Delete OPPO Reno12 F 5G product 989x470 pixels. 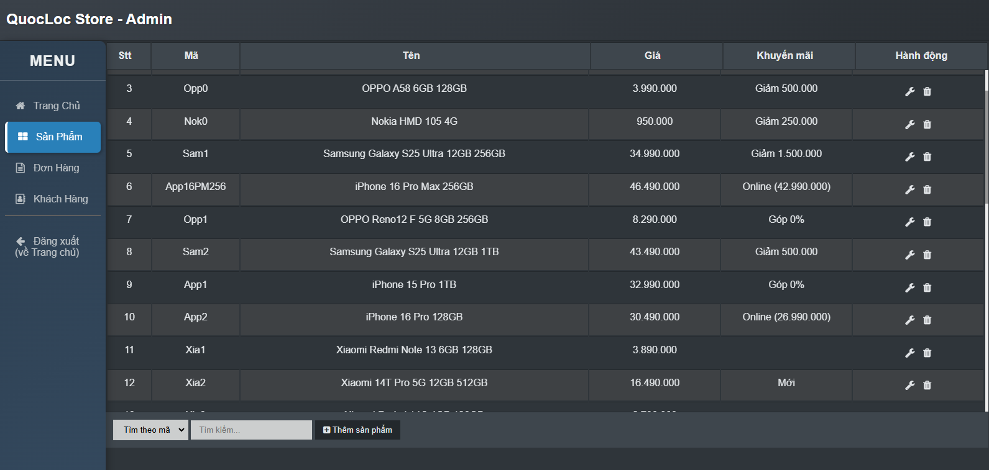(x=927, y=222)
